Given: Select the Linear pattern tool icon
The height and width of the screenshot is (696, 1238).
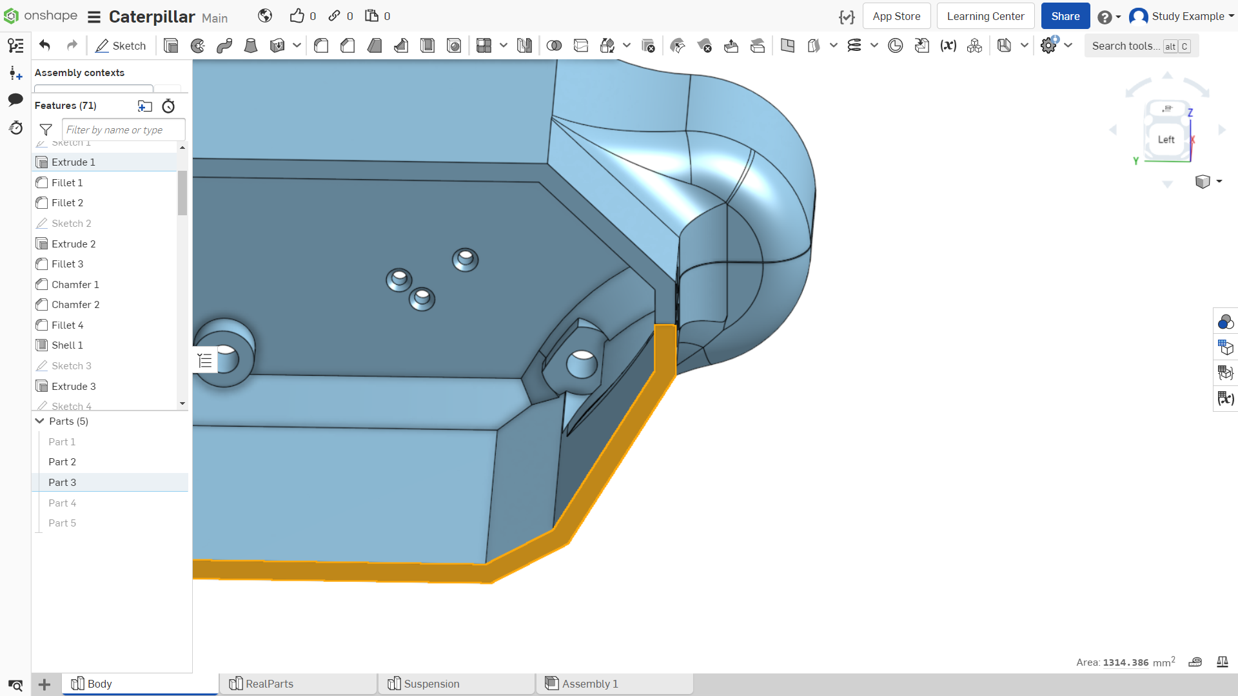Looking at the screenshot, I should [x=484, y=46].
